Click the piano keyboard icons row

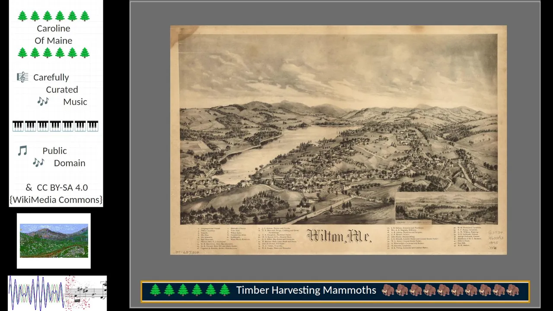coord(55,126)
